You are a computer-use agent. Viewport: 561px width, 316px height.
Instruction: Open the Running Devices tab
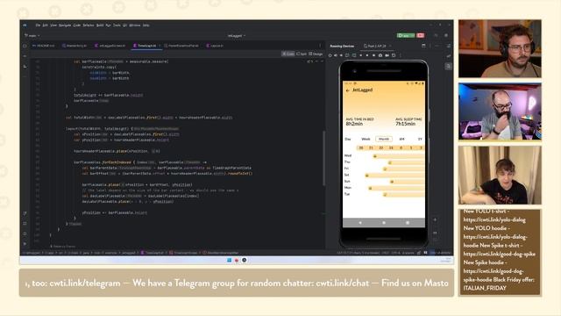(342, 47)
